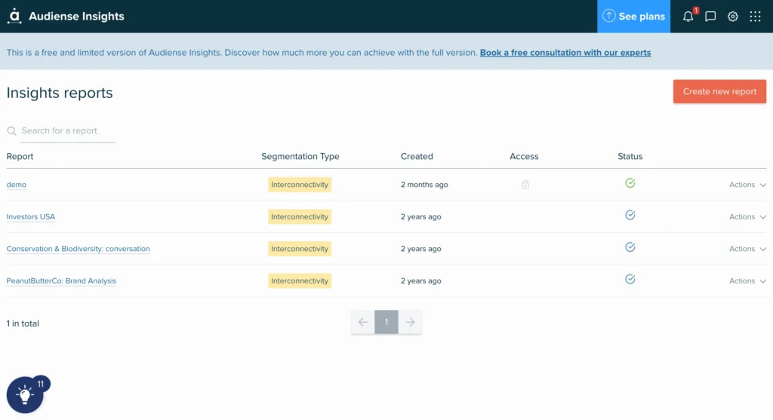773x420 pixels.
Task: Click Create new report button
Action: coord(719,91)
